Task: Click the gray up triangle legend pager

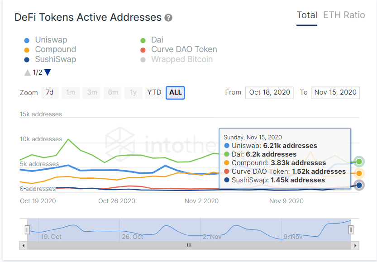Action: coord(28,71)
